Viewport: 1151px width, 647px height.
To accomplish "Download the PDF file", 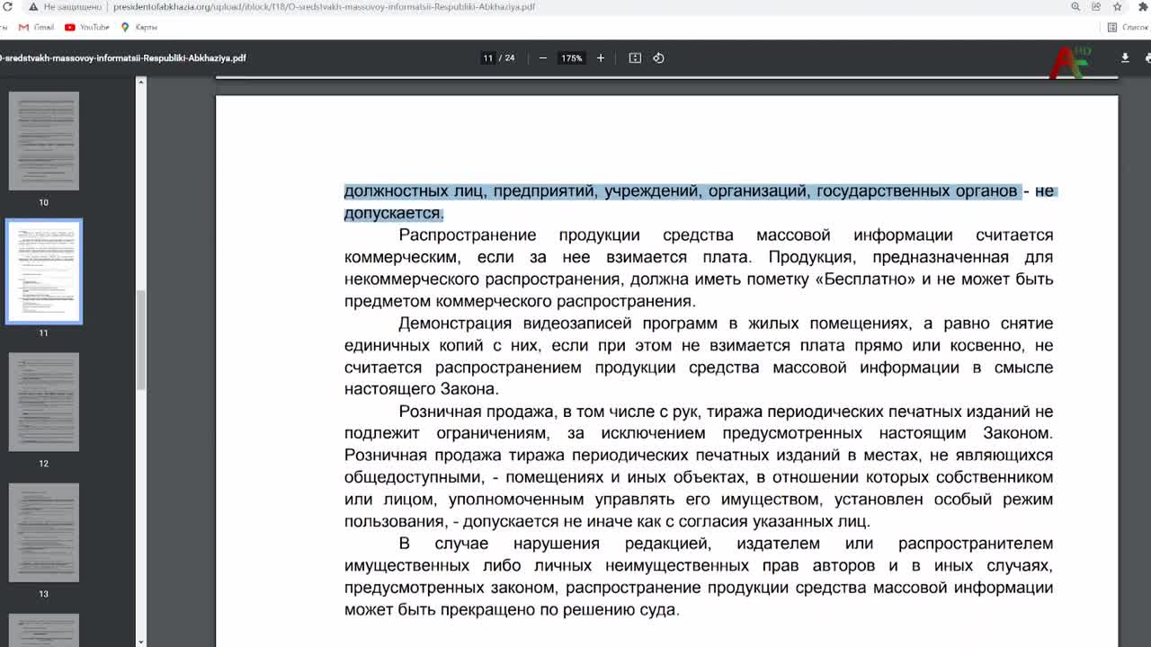I will click(1124, 58).
